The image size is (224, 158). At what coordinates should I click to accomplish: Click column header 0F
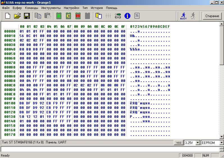(x=123, y=27)
